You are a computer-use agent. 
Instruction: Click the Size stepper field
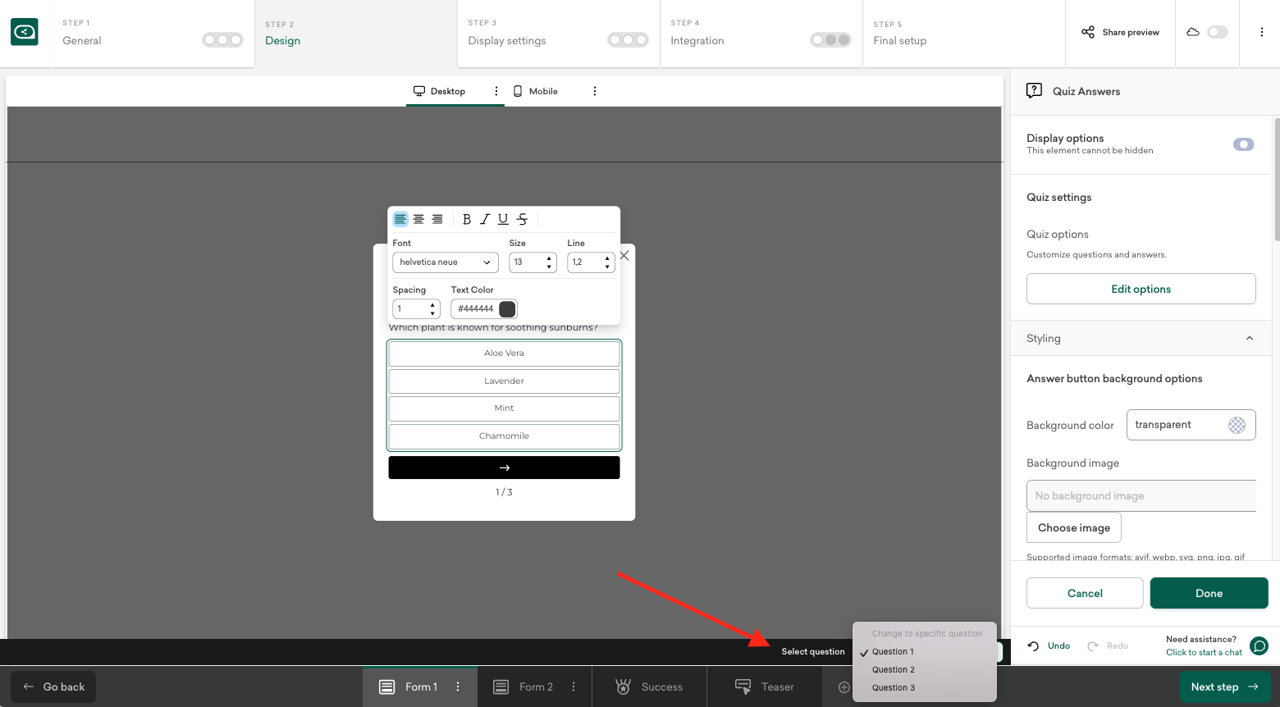click(533, 262)
